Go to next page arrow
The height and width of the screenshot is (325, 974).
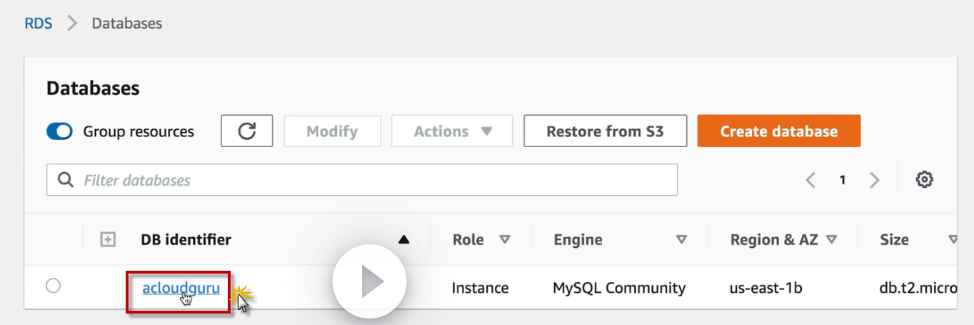click(x=874, y=180)
